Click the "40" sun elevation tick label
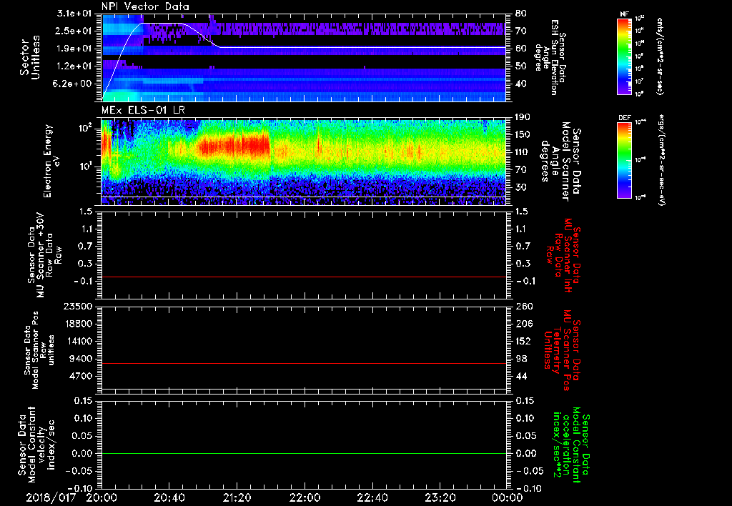Image resolution: width=732 pixels, height=506 pixels. point(520,84)
